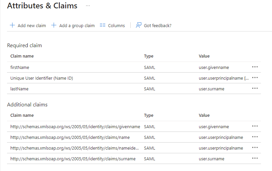The image size is (272, 171).
Task: Open ellipsis menu for the claims/surname row
Action: pyautogui.click(x=255, y=158)
